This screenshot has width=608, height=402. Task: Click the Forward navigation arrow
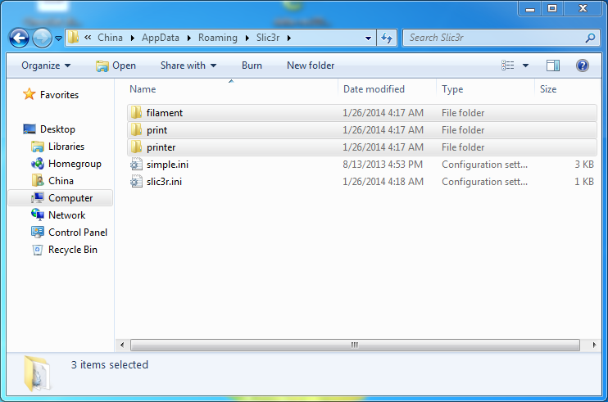click(x=42, y=38)
